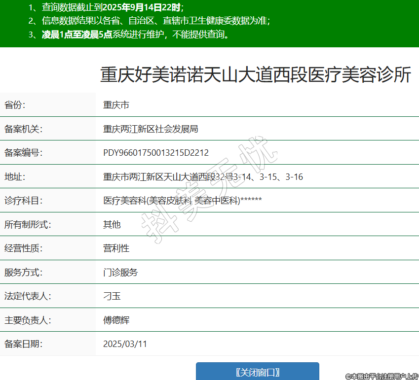Click the 经营性质 value 营利性

[116, 248]
